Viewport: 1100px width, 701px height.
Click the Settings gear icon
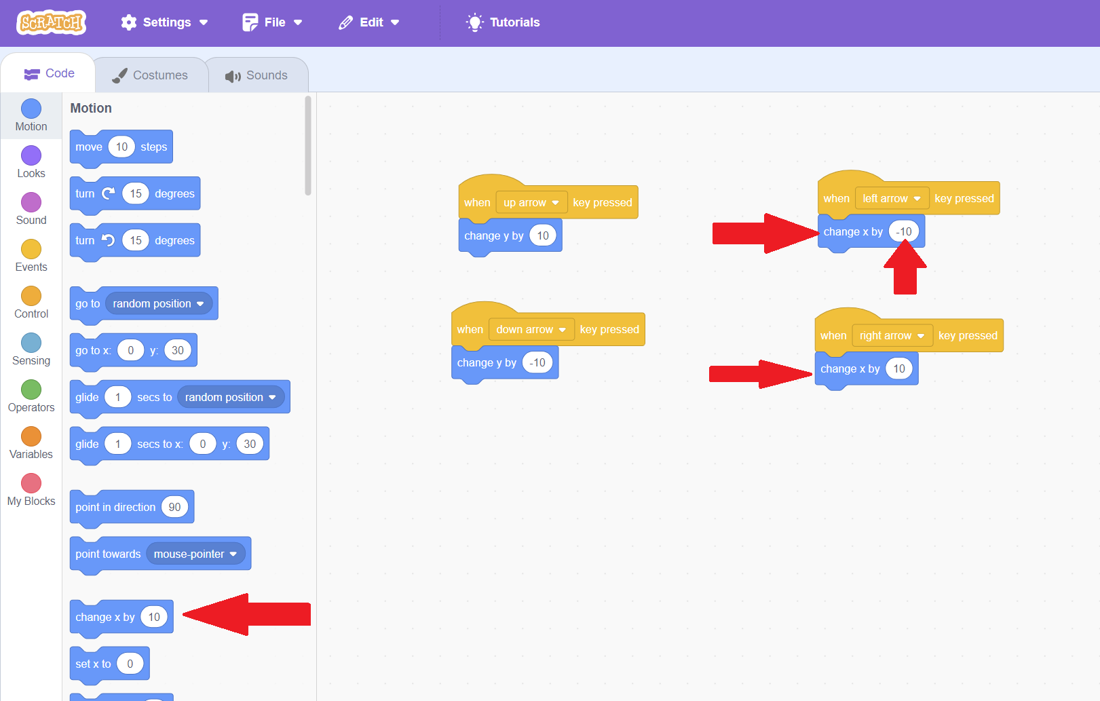[x=129, y=22]
